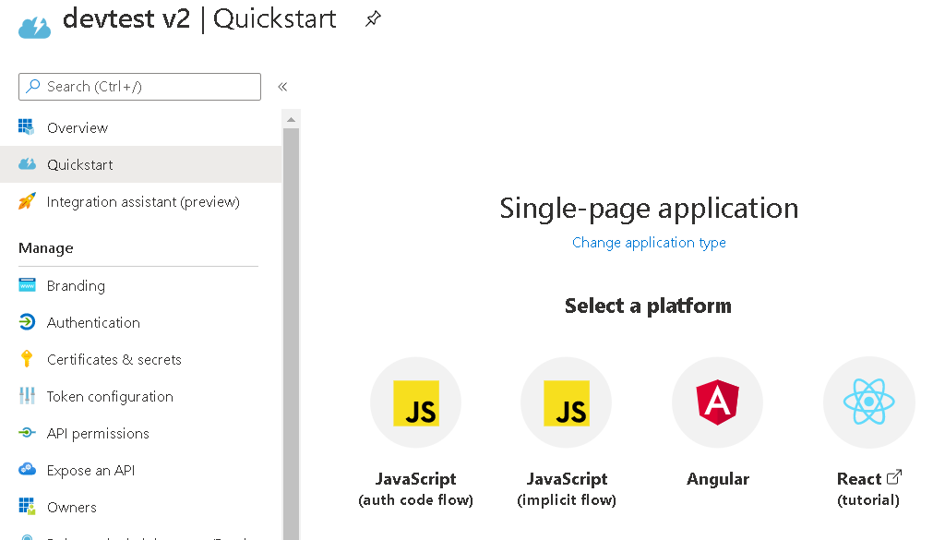Choose JavaScript (auth code flow) label

pos(416,489)
